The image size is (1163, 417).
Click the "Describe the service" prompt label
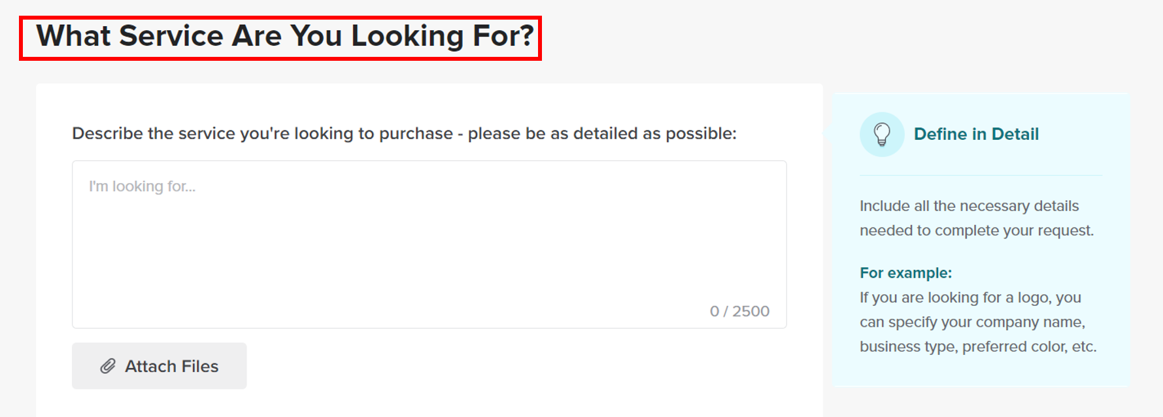tap(261, 133)
